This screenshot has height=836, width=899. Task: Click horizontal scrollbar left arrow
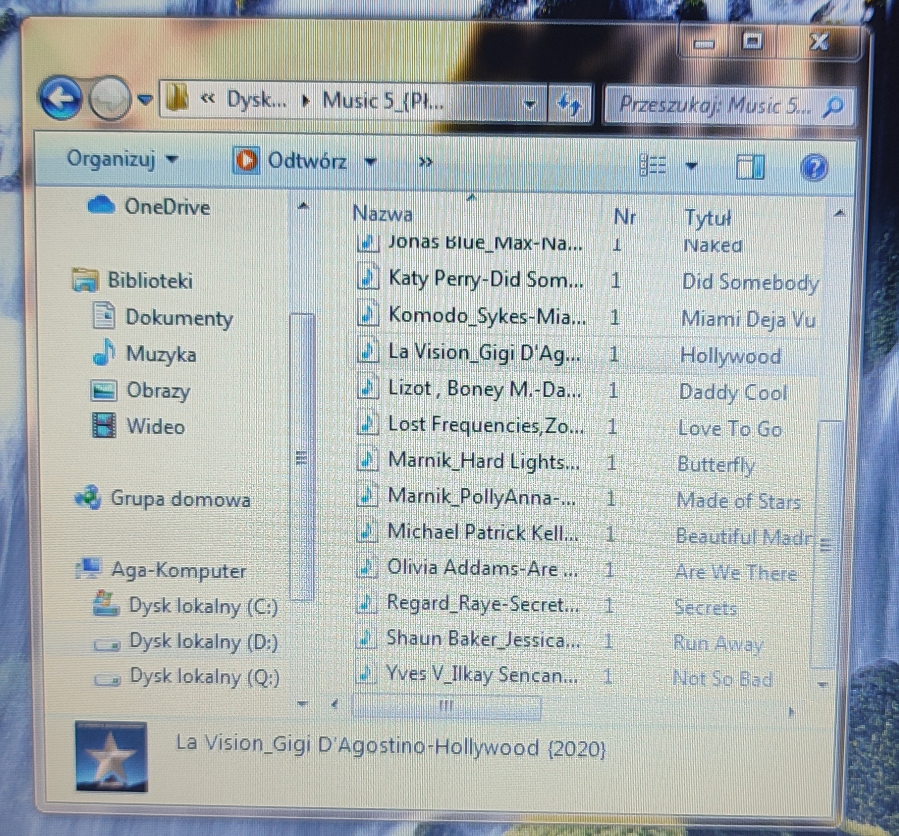[334, 705]
